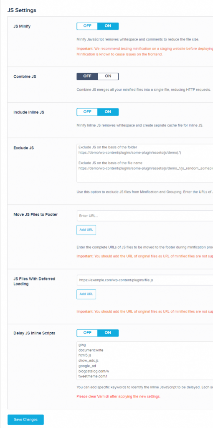Image resolution: width=213 pixels, height=428 pixels.
Task: Click the gtag line in delay list
Action: [82, 345]
